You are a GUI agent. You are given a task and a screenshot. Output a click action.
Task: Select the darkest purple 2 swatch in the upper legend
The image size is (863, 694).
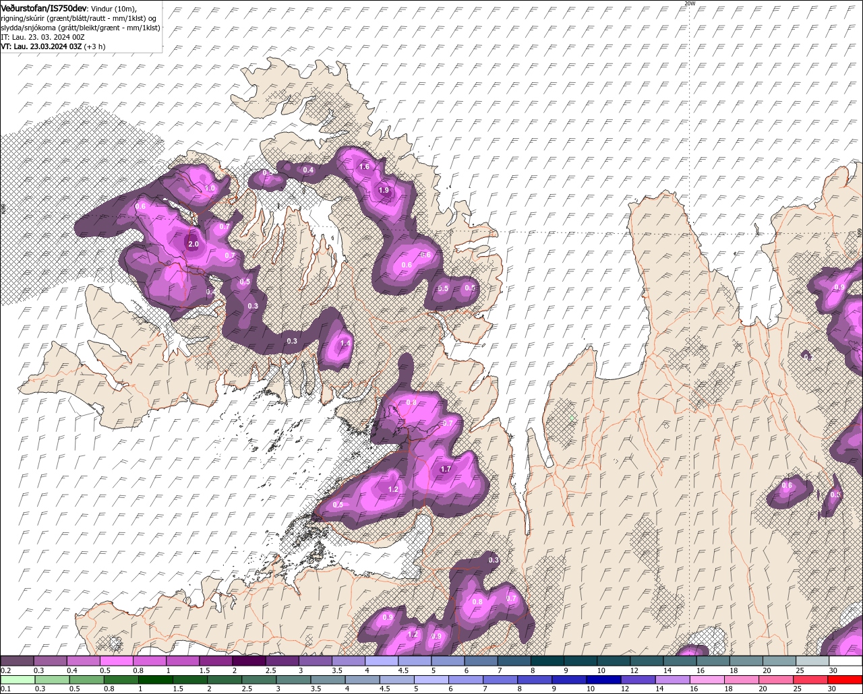tap(249, 661)
